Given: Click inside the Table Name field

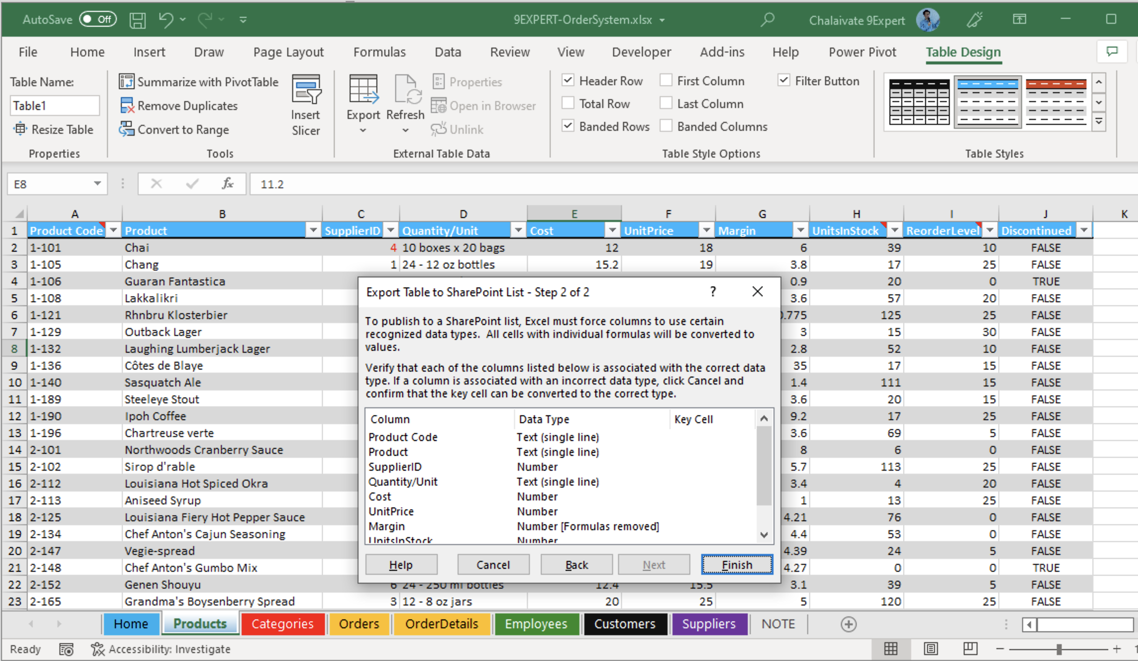Looking at the screenshot, I should (x=54, y=105).
